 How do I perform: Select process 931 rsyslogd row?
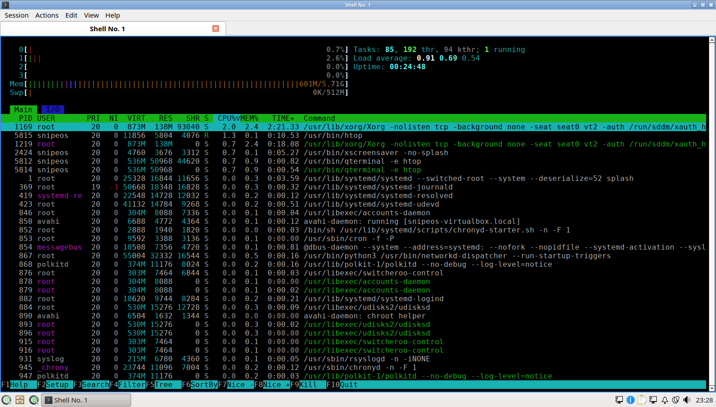tap(353, 359)
